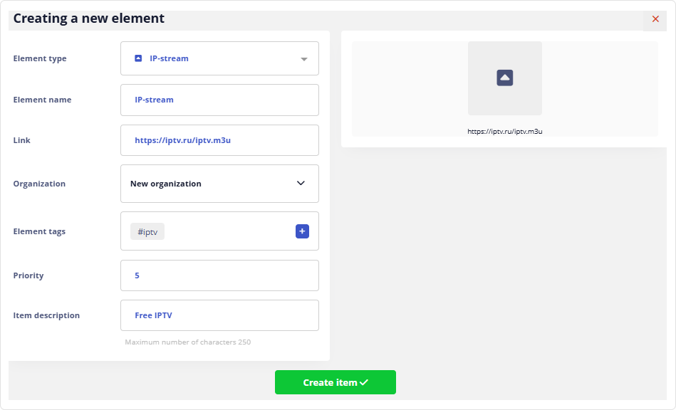The width and height of the screenshot is (676, 410).
Task: Focus the Element name input field
Action: pos(219,100)
